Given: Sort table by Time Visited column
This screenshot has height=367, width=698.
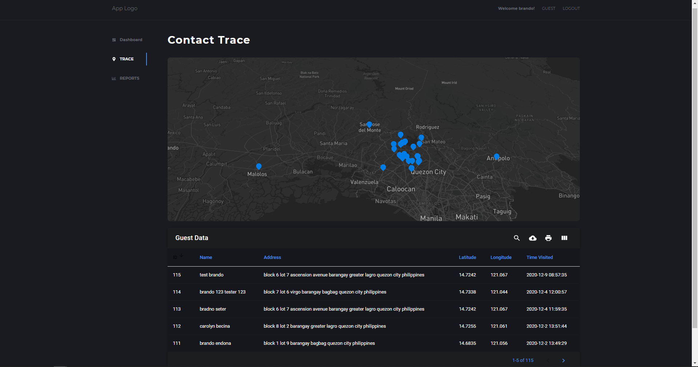Looking at the screenshot, I should (539, 257).
